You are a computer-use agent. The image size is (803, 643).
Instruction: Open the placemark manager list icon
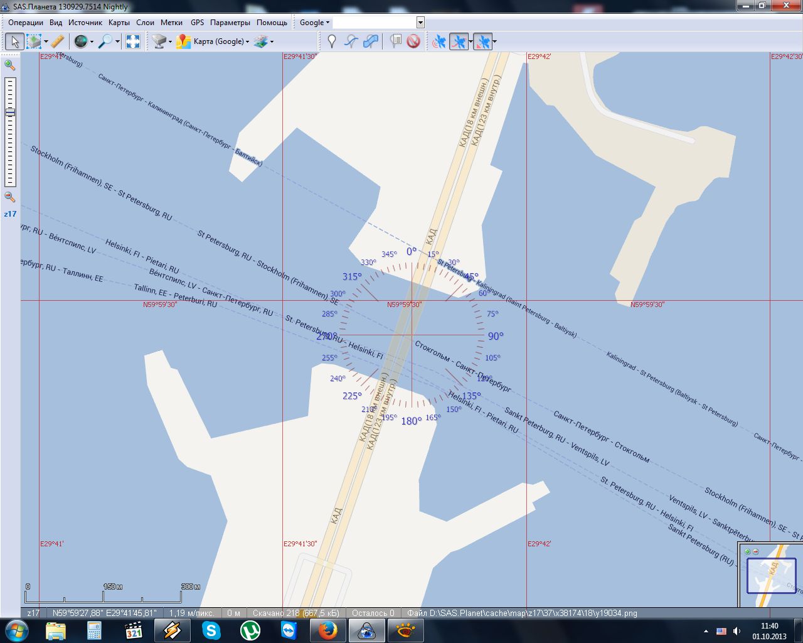click(x=395, y=41)
